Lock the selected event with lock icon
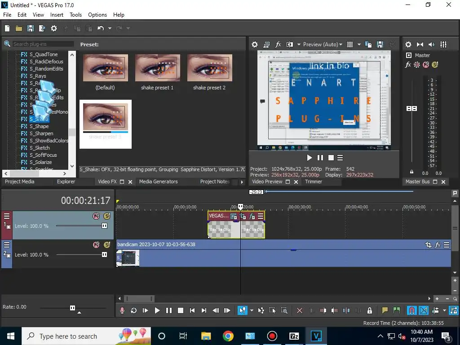 370,310
